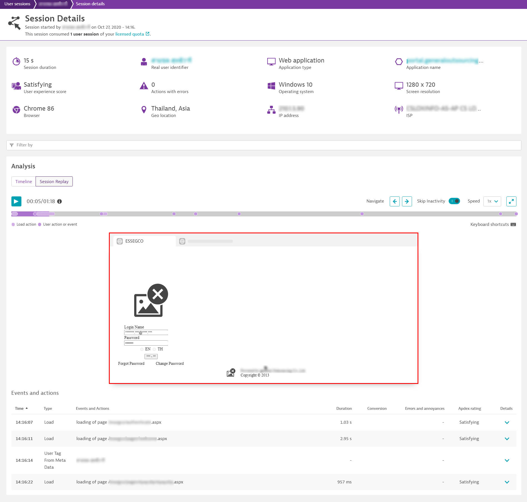
Task: Click the replay progress bar track
Action: 278,214
